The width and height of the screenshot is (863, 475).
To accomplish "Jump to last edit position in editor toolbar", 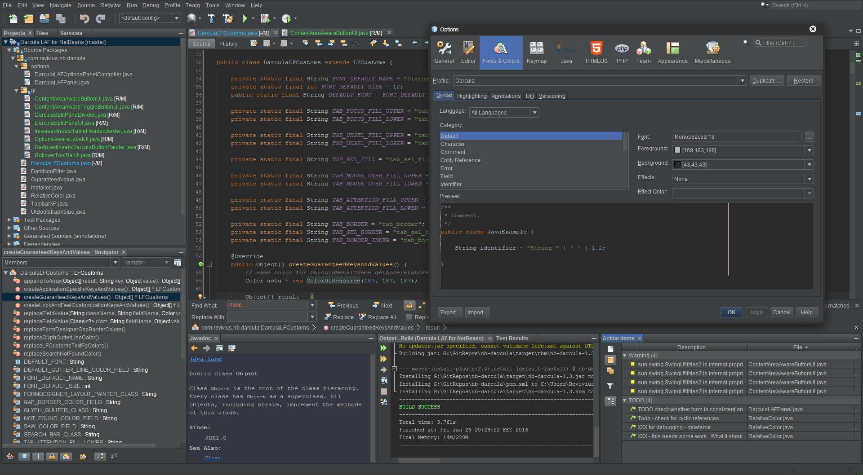I will point(254,43).
